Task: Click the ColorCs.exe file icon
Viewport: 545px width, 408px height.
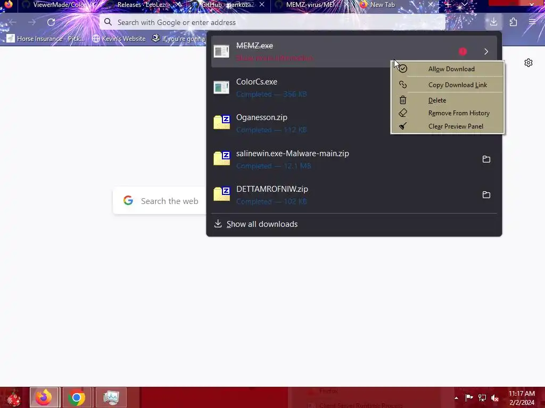Action: tap(221, 88)
